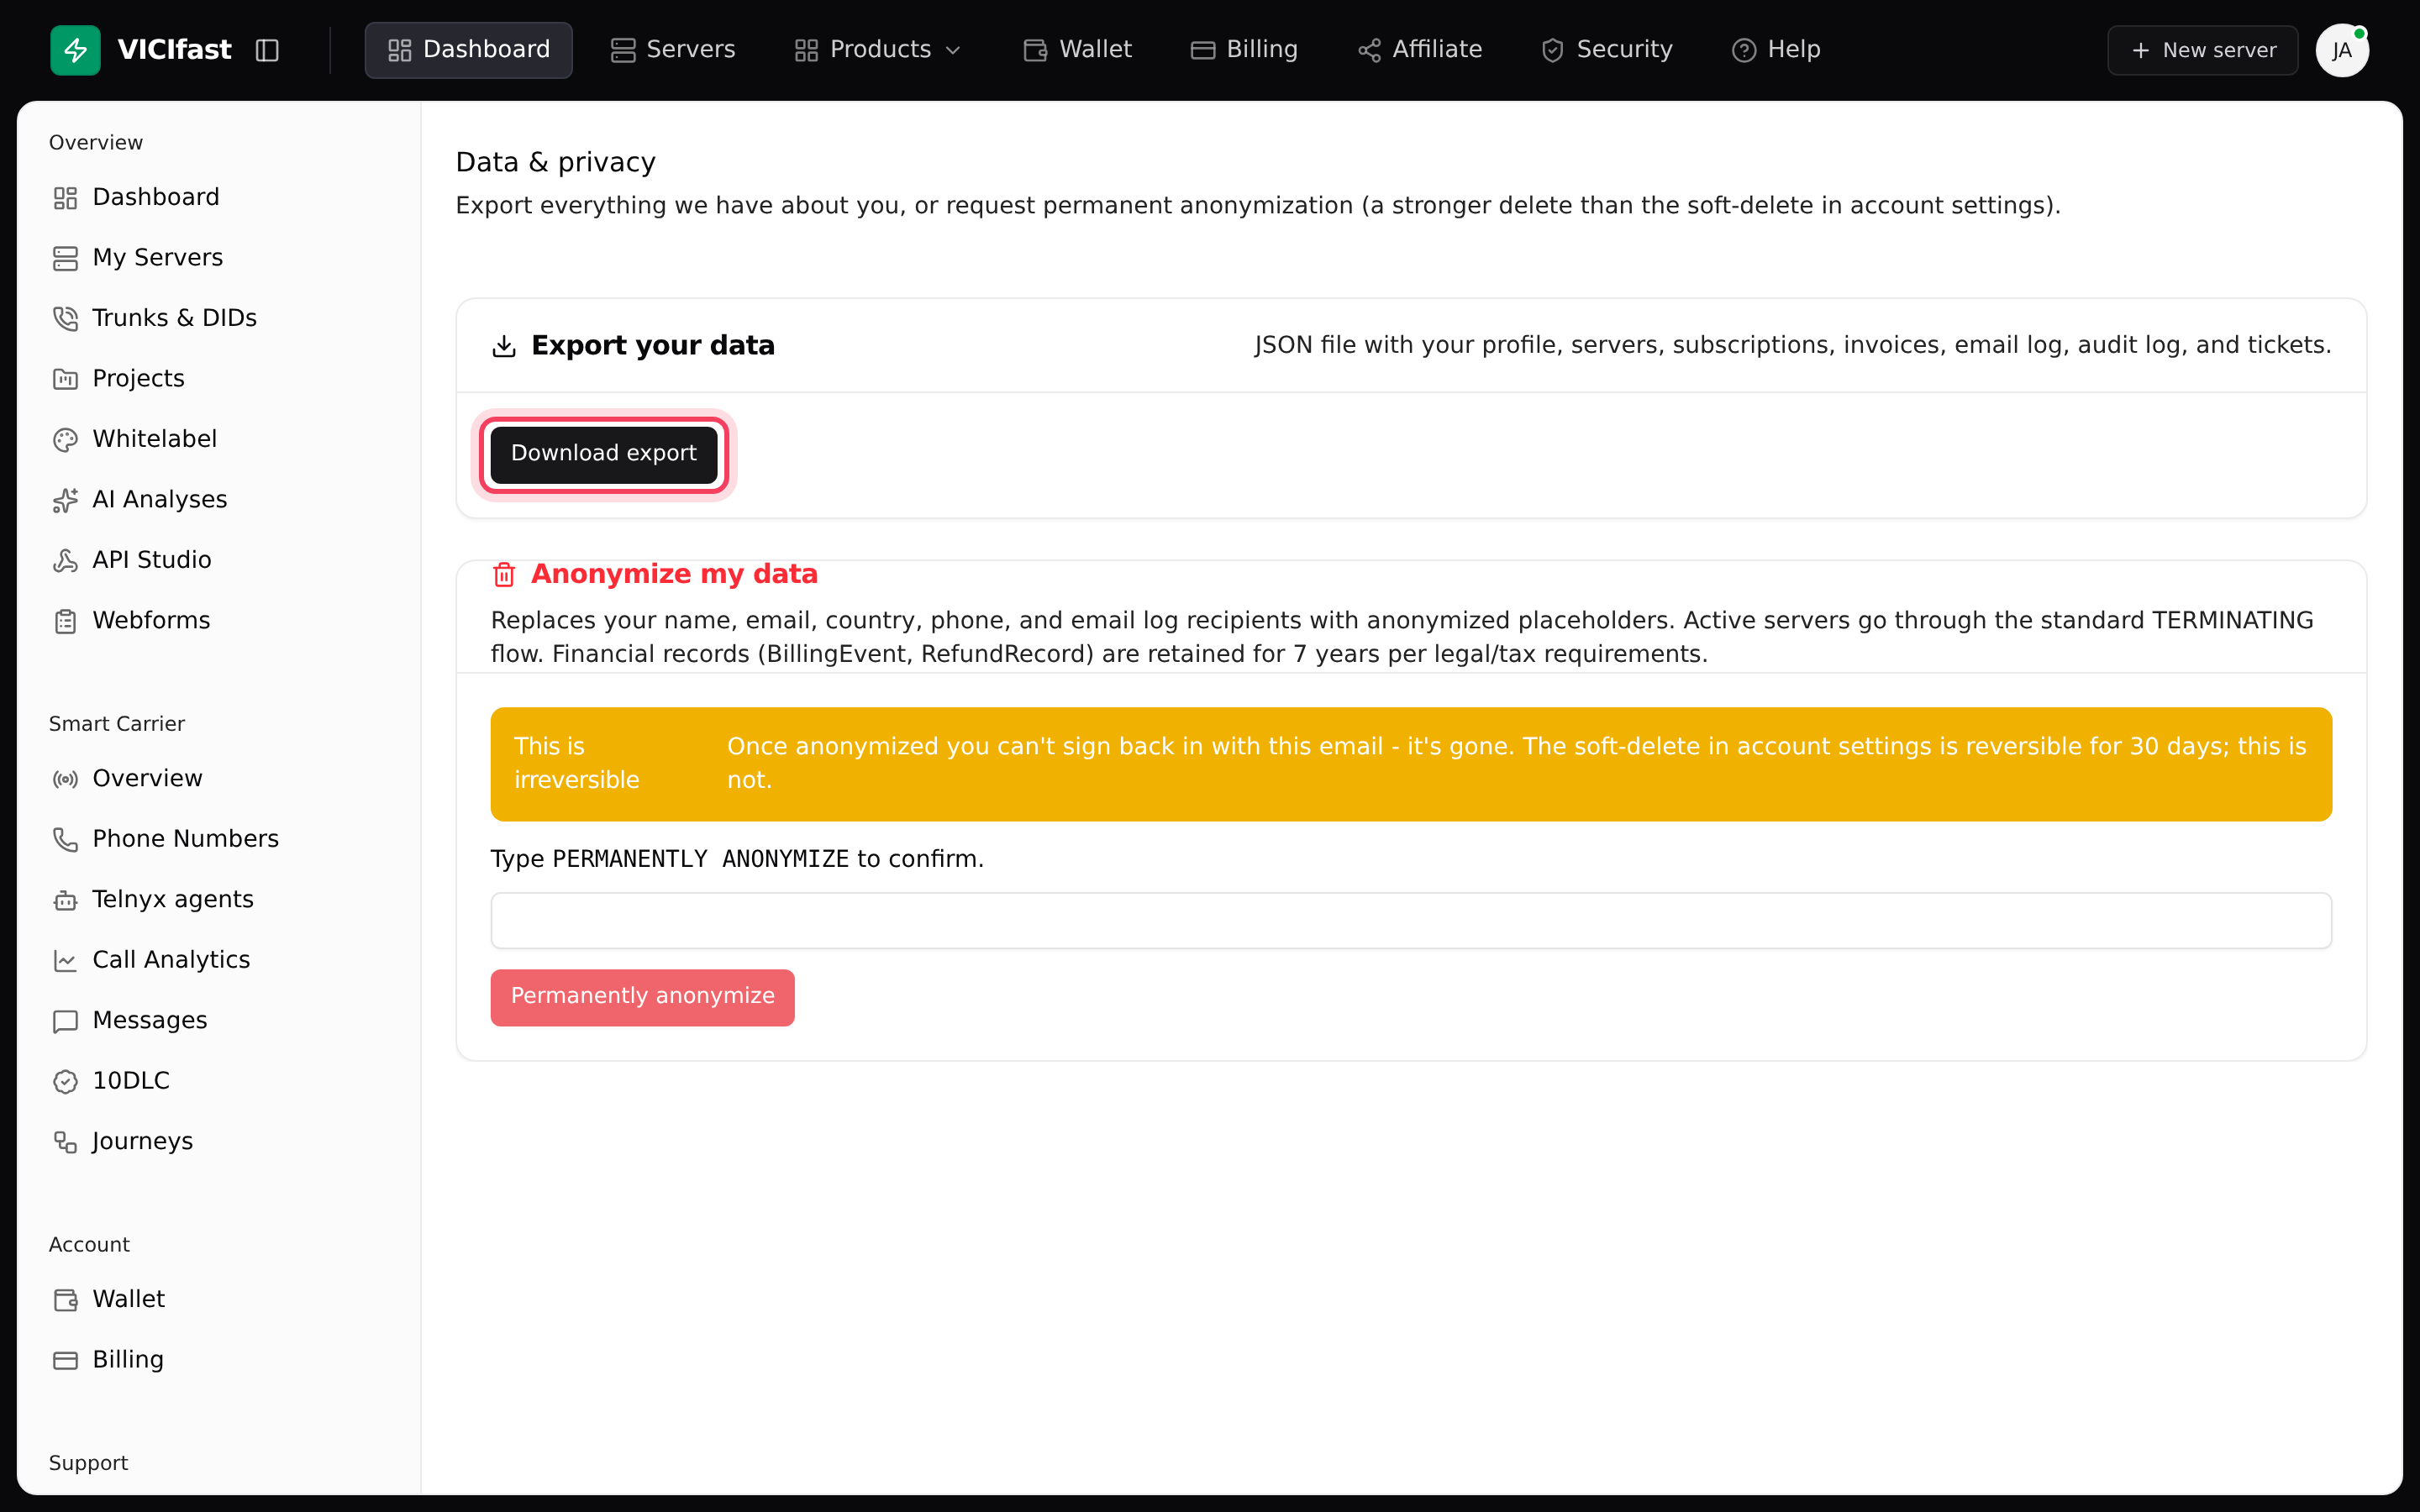The height and width of the screenshot is (1512, 2420).
Task: Click the Permanently anonymize button
Action: tap(642, 997)
